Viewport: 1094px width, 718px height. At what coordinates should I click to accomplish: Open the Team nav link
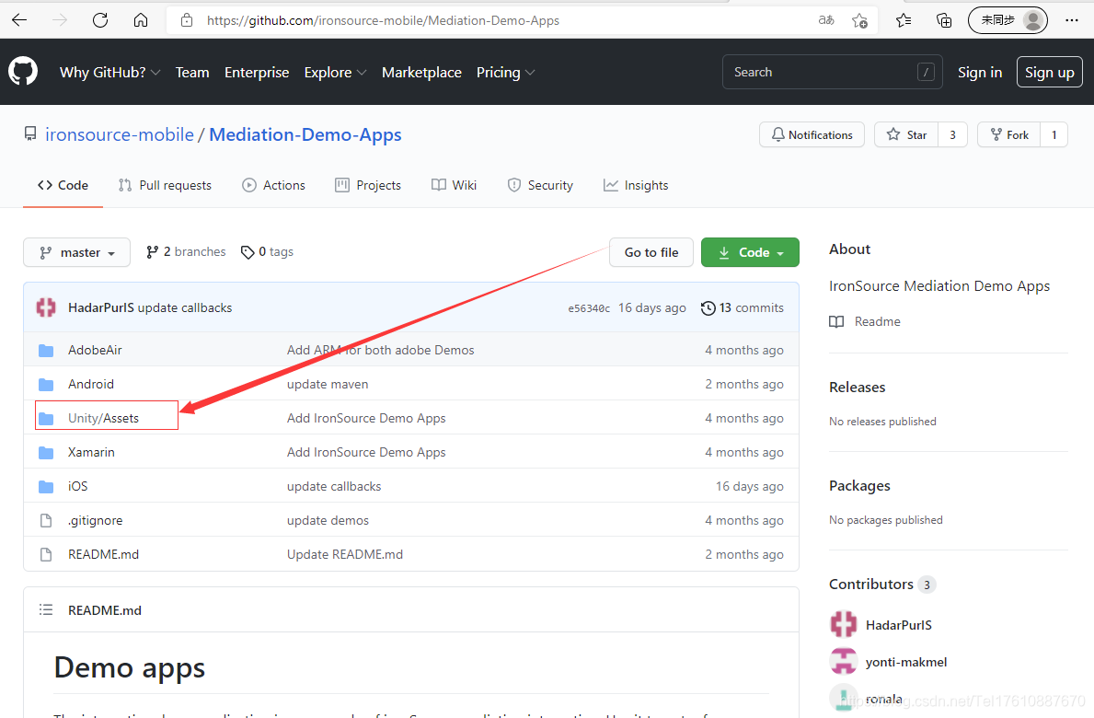coord(192,73)
